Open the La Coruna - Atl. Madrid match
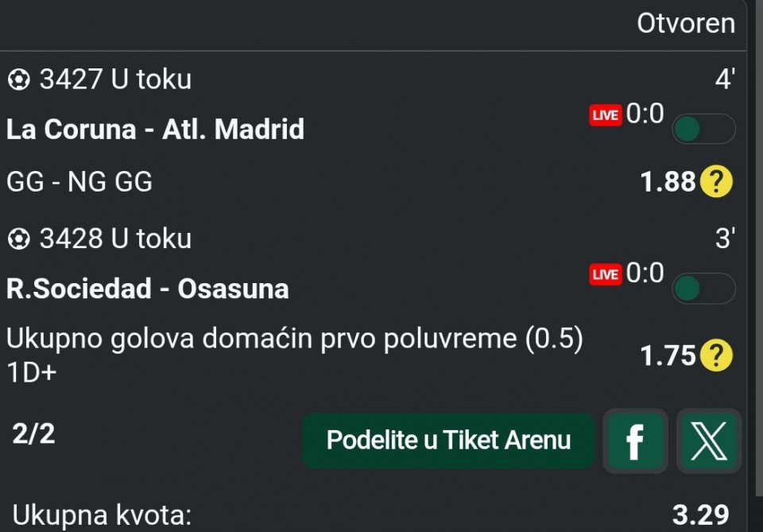 (x=156, y=130)
